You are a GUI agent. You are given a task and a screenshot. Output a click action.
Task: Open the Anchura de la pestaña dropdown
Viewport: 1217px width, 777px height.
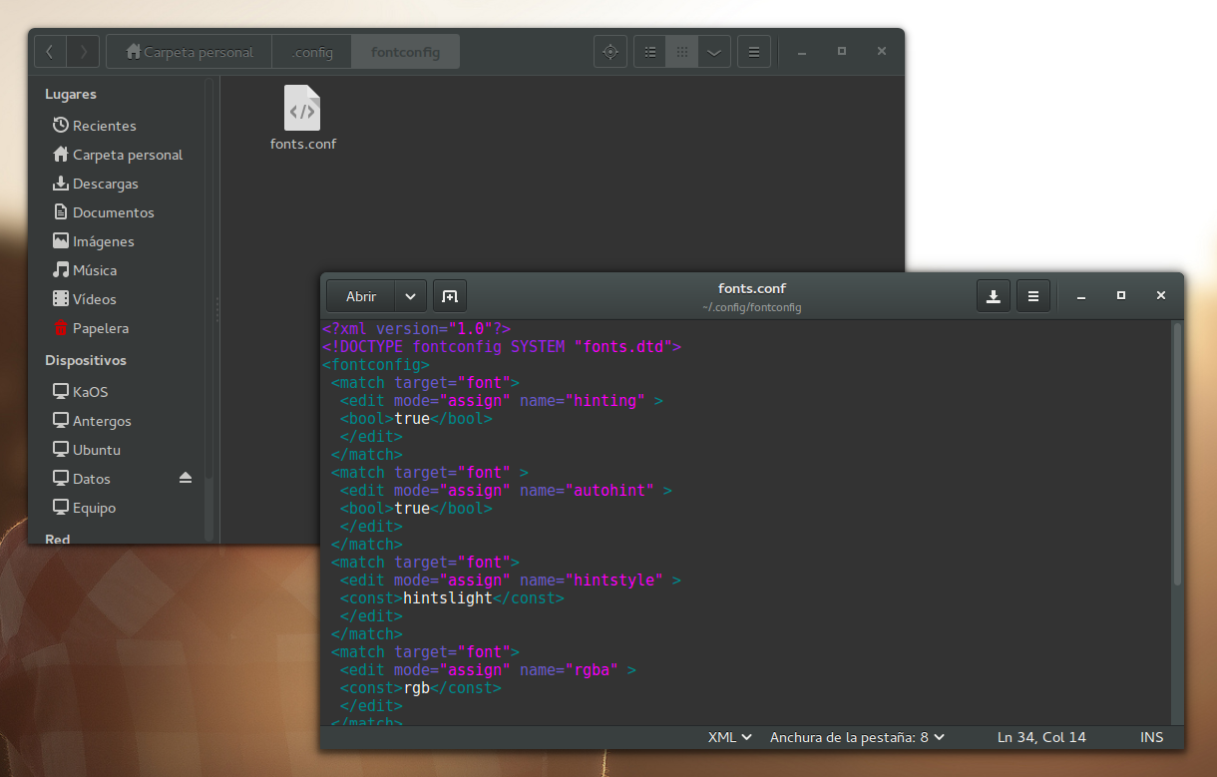(857, 737)
